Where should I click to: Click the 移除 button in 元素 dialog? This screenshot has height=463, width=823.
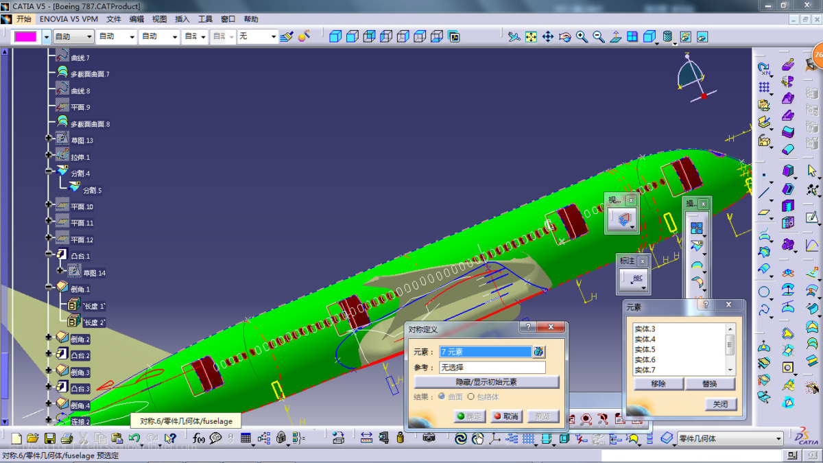coord(658,384)
